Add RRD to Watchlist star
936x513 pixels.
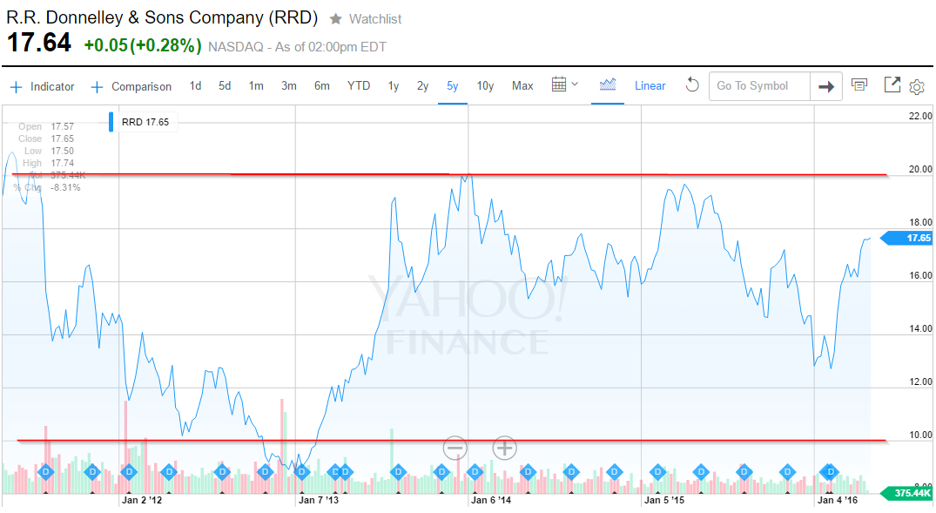tap(336, 19)
